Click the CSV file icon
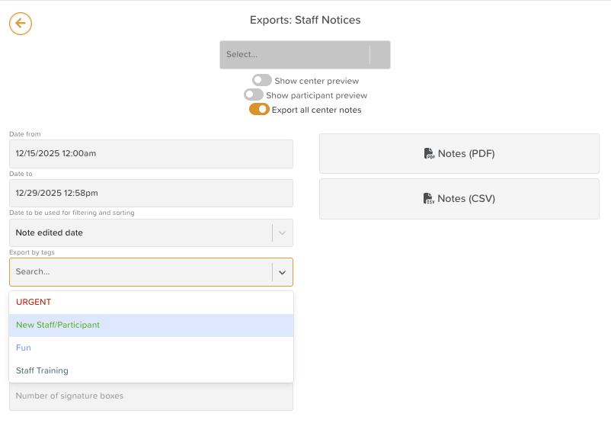This screenshot has height=423, width=611. click(429, 199)
